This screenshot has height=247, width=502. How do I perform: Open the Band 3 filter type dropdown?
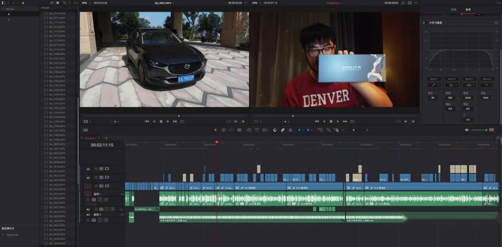(469, 85)
